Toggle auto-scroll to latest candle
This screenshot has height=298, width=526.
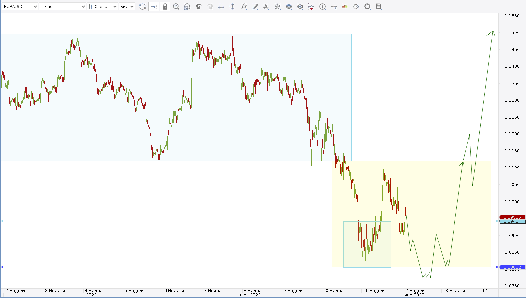pyautogui.click(x=154, y=7)
